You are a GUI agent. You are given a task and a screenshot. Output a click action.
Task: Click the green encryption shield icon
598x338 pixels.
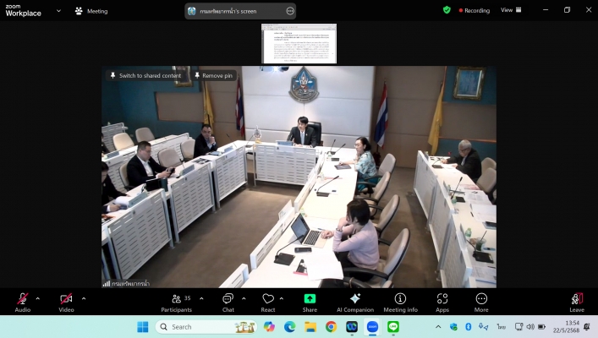coord(447,10)
